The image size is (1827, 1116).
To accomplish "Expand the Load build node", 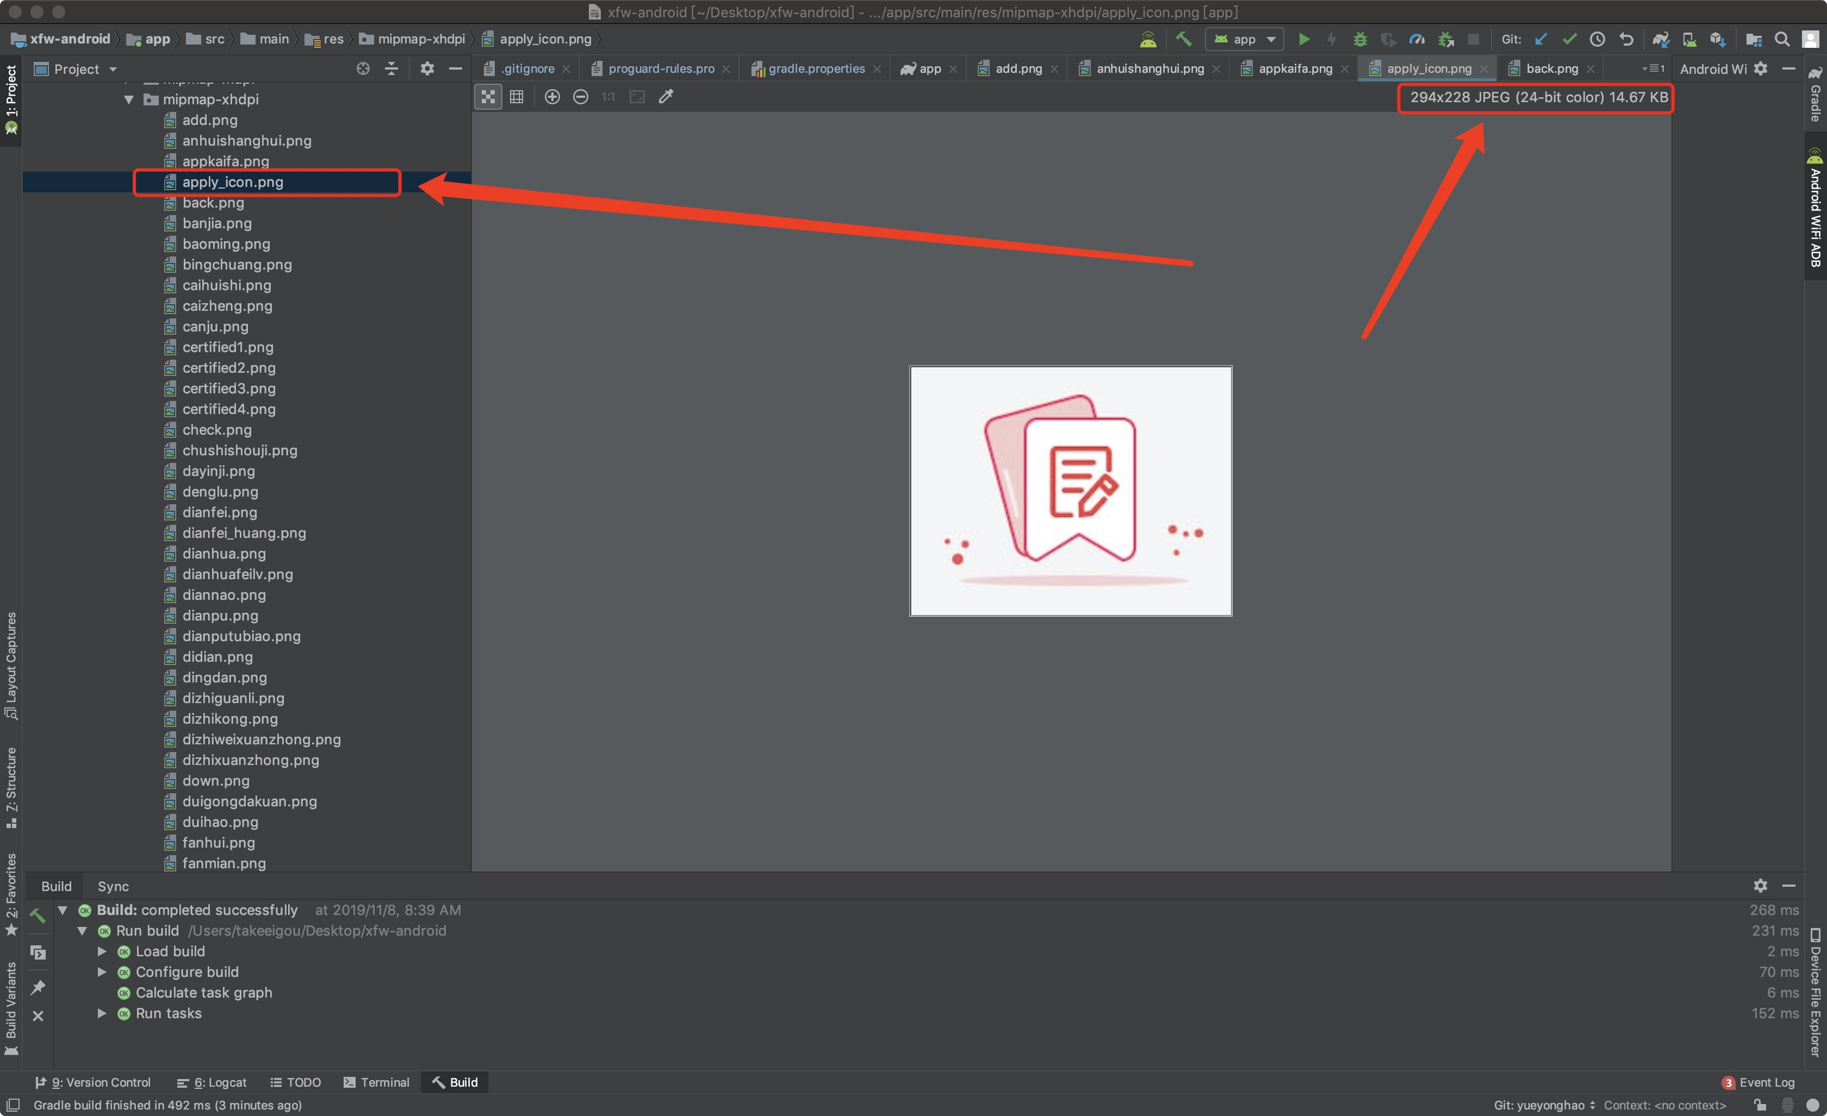I will pyautogui.click(x=102, y=951).
